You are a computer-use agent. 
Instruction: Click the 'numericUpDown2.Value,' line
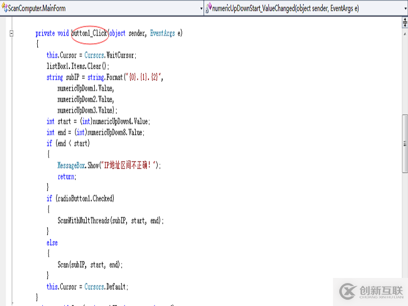(x=86, y=99)
